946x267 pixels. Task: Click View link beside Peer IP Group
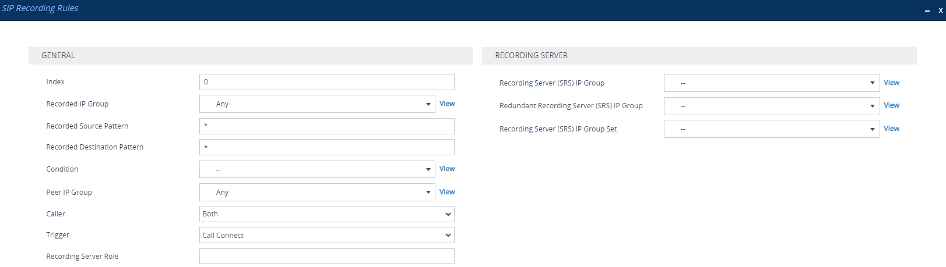(447, 192)
